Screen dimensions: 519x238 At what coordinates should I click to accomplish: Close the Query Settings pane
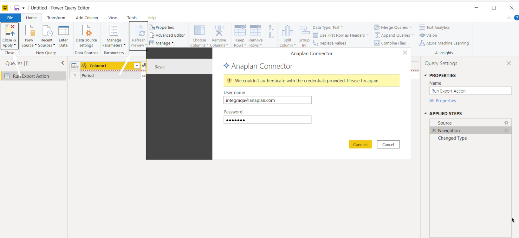point(509,63)
